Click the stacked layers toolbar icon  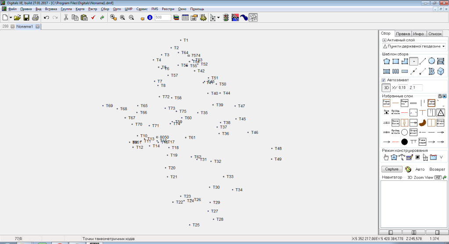coord(176,18)
